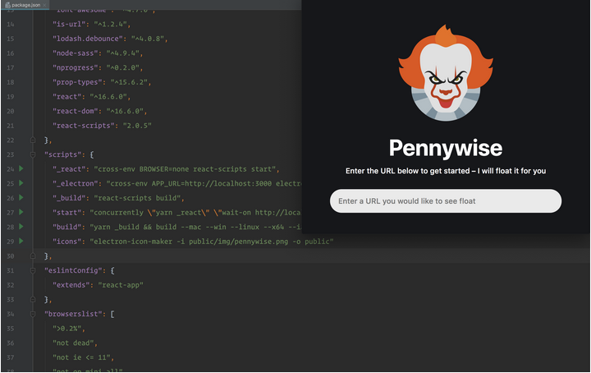Viewport: 591px width, 373px height.
Task: Run the "_electron" script gutter arrow
Action: [21, 183]
